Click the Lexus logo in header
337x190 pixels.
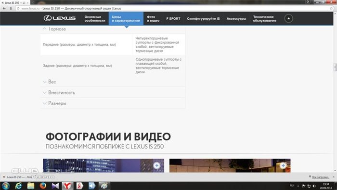[x=60, y=18]
